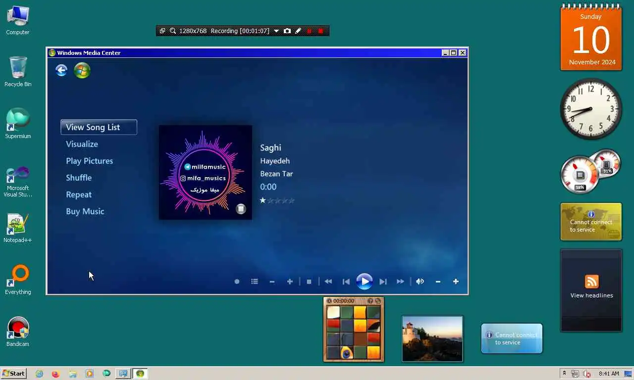Play the song Saghi
The image size is (634, 380).
[365, 282]
